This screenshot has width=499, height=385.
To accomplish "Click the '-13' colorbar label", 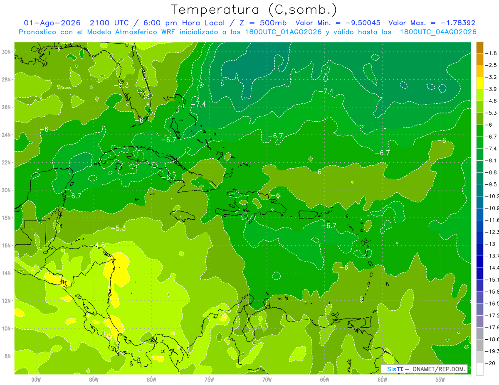I will 490,244.
